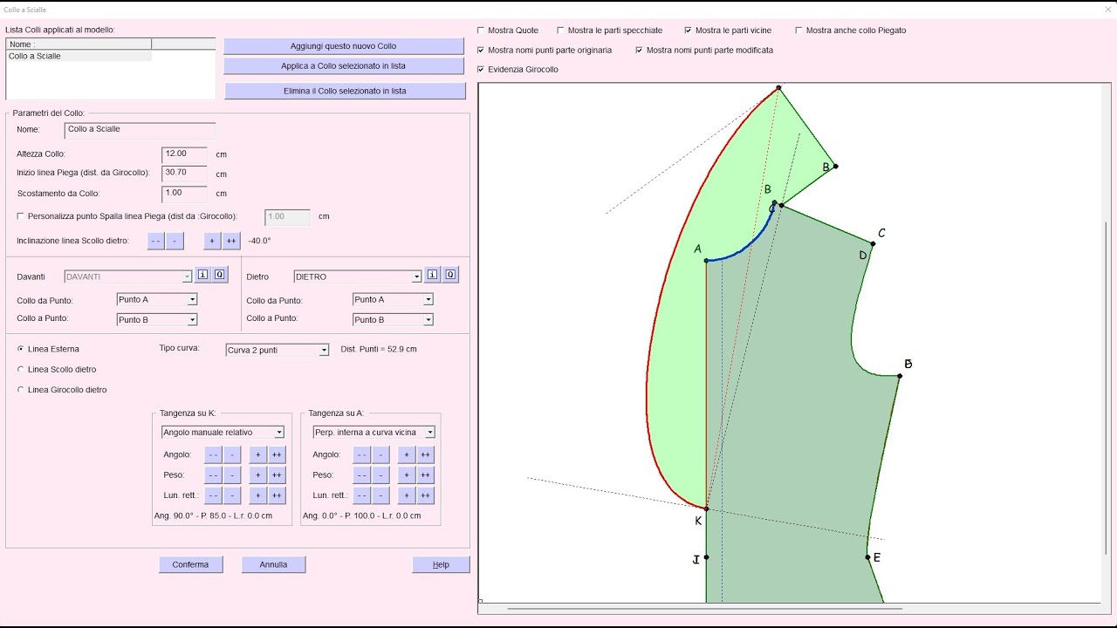
Task: Select Linea Scollo dietro radio button
Action: pyautogui.click(x=21, y=370)
